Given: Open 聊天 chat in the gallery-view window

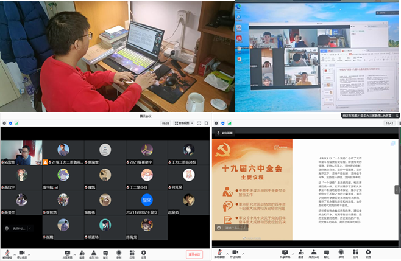Looking at the screenshot, I should coord(107,252).
